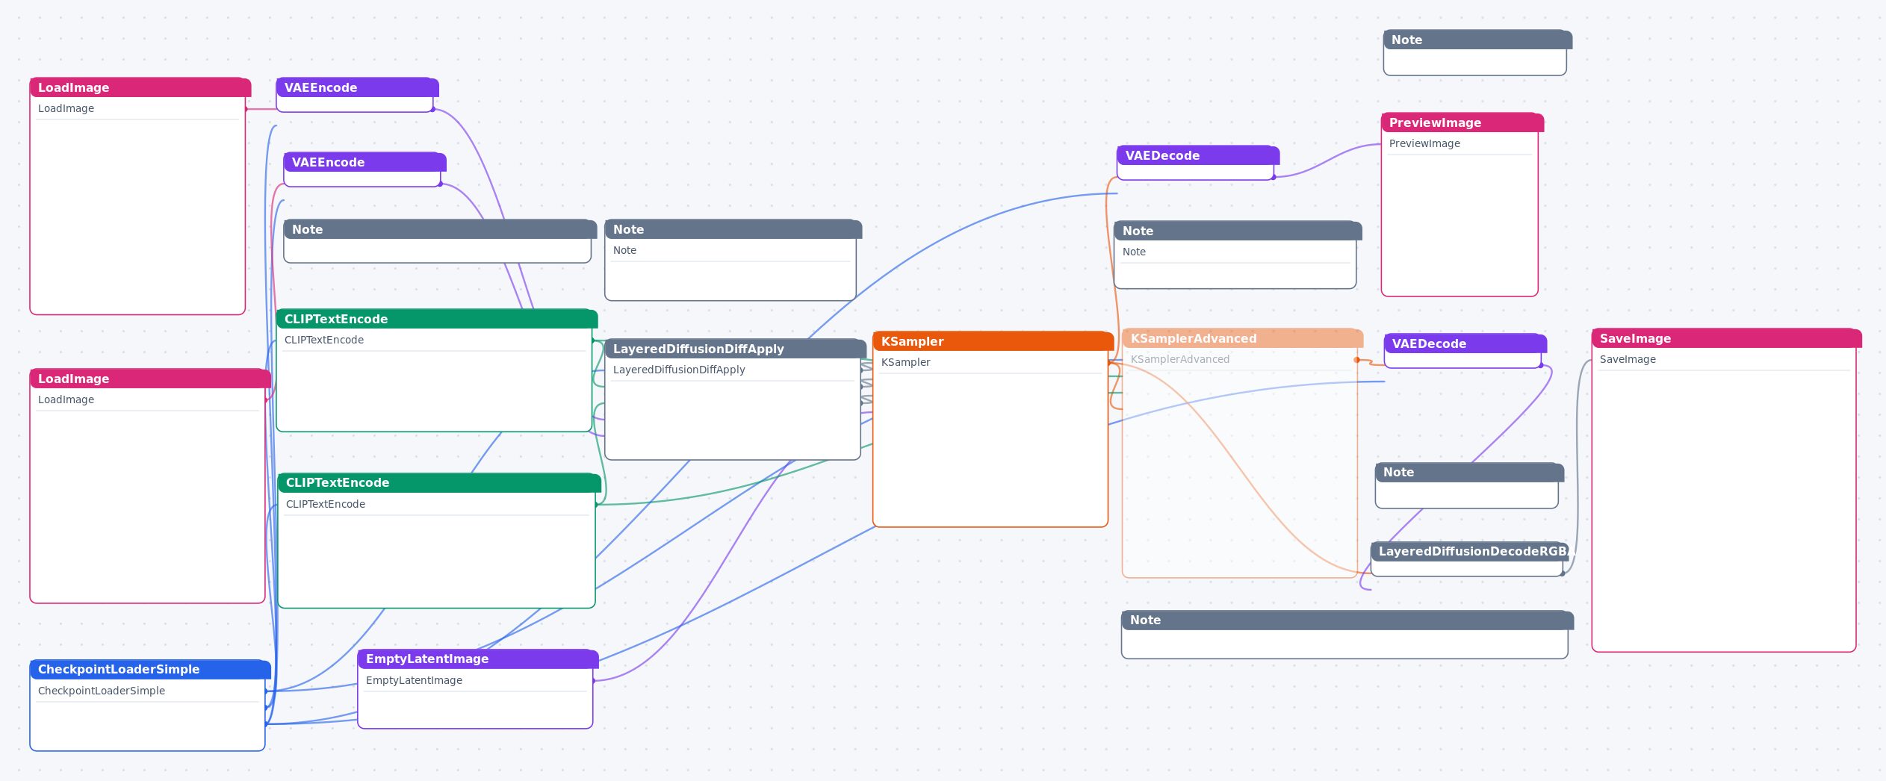Select the EmptyLatentImage node's purple title bar
Viewport: 1886px width, 781px height.
click(x=478, y=659)
